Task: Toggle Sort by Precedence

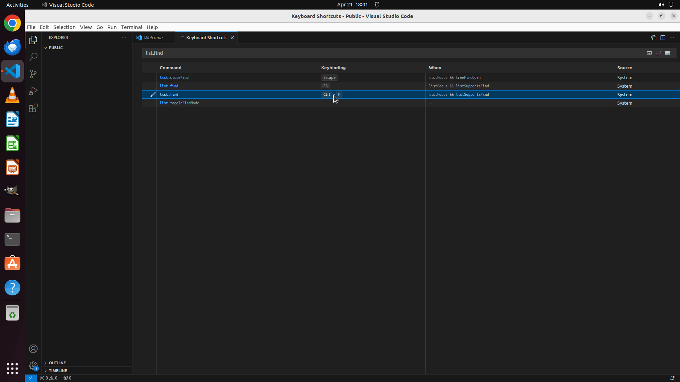Action: click(x=658, y=53)
